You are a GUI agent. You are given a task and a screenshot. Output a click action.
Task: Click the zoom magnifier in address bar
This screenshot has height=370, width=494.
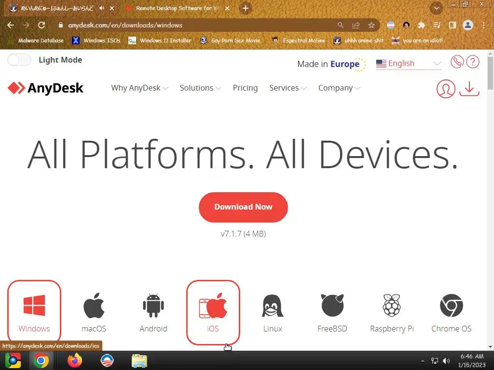341,25
